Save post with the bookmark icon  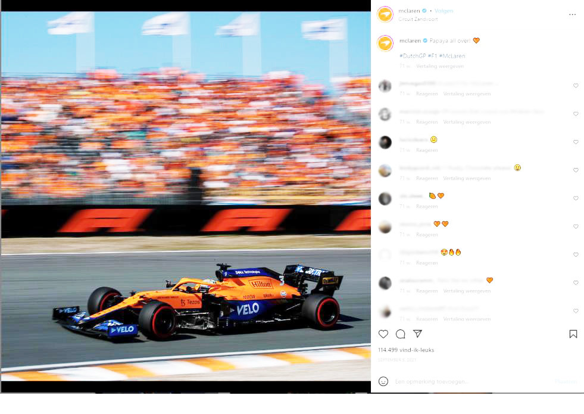click(x=573, y=334)
